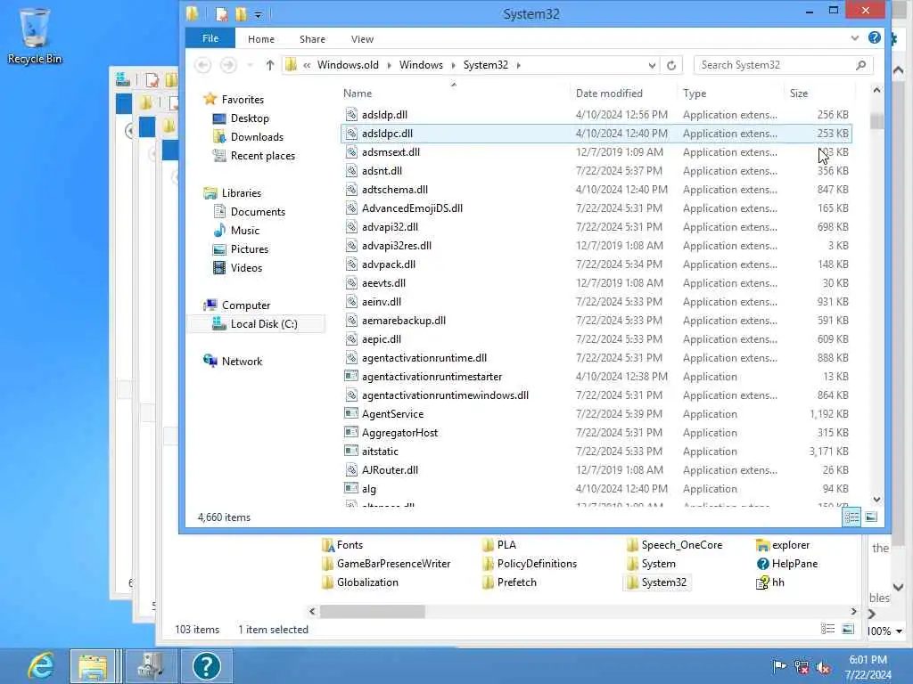Open File Explorer from the taskbar
The width and height of the screenshot is (913, 684).
(x=93, y=666)
